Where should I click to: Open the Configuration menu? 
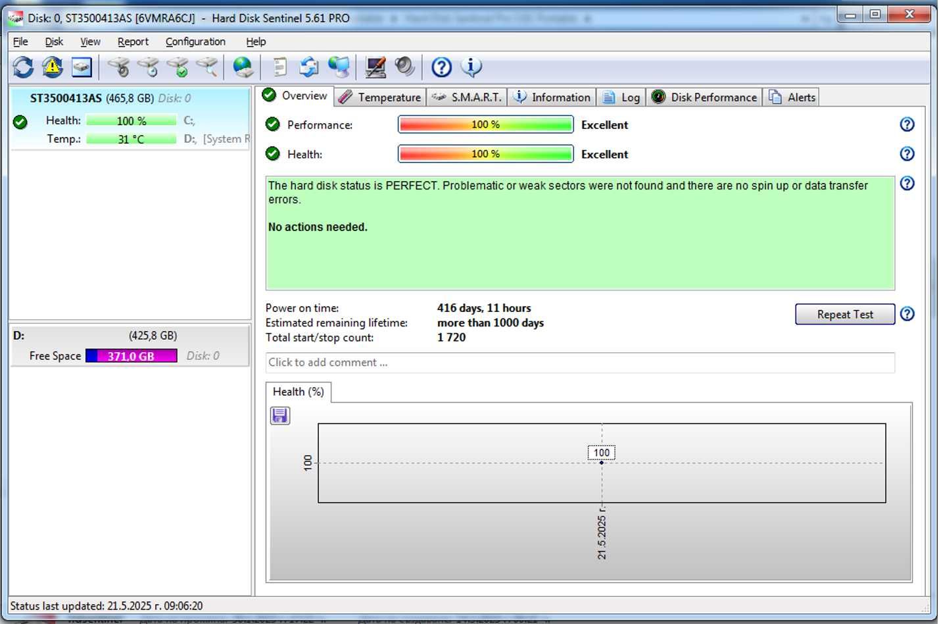[x=195, y=41]
